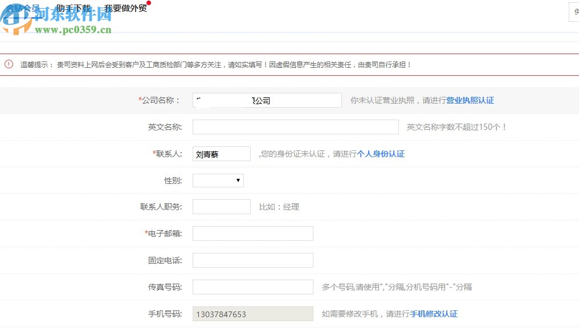Click the 联系人职务 job title input field

click(221, 207)
